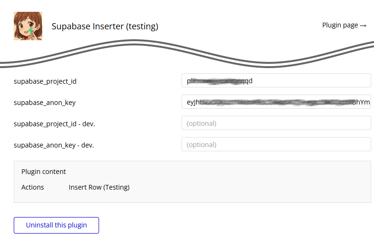
Task: Click the Uninstall this plugin button
Action: tap(56, 225)
